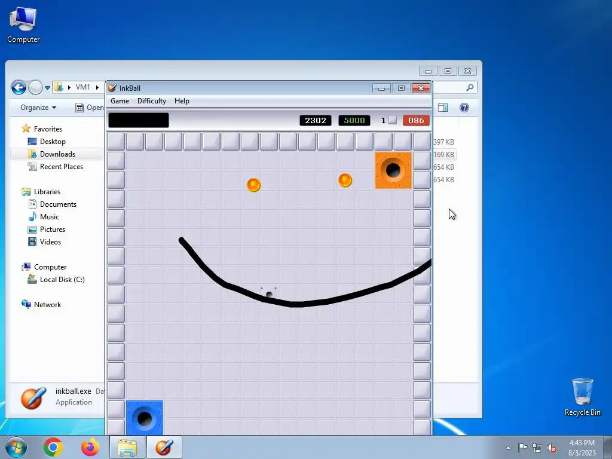The height and width of the screenshot is (459, 612).
Task: Open the Organize dropdown in Explorer
Action: point(38,108)
